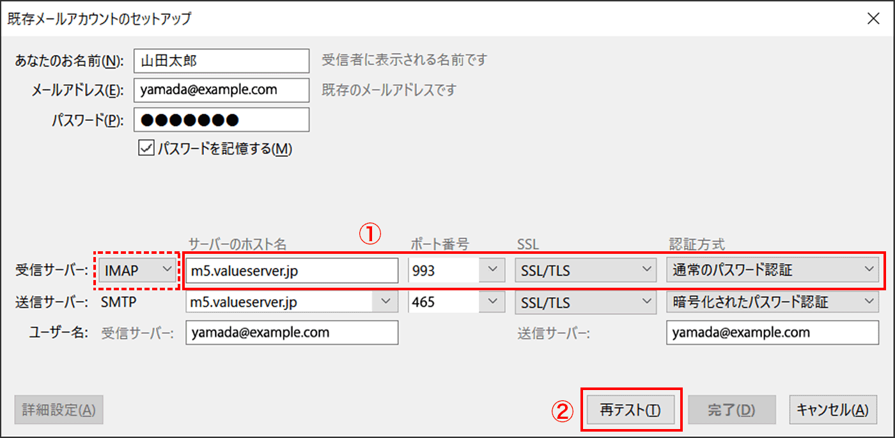This screenshot has width=895, height=438.
Task: Open the IMAP protocol dropdown
Action: coord(137,270)
